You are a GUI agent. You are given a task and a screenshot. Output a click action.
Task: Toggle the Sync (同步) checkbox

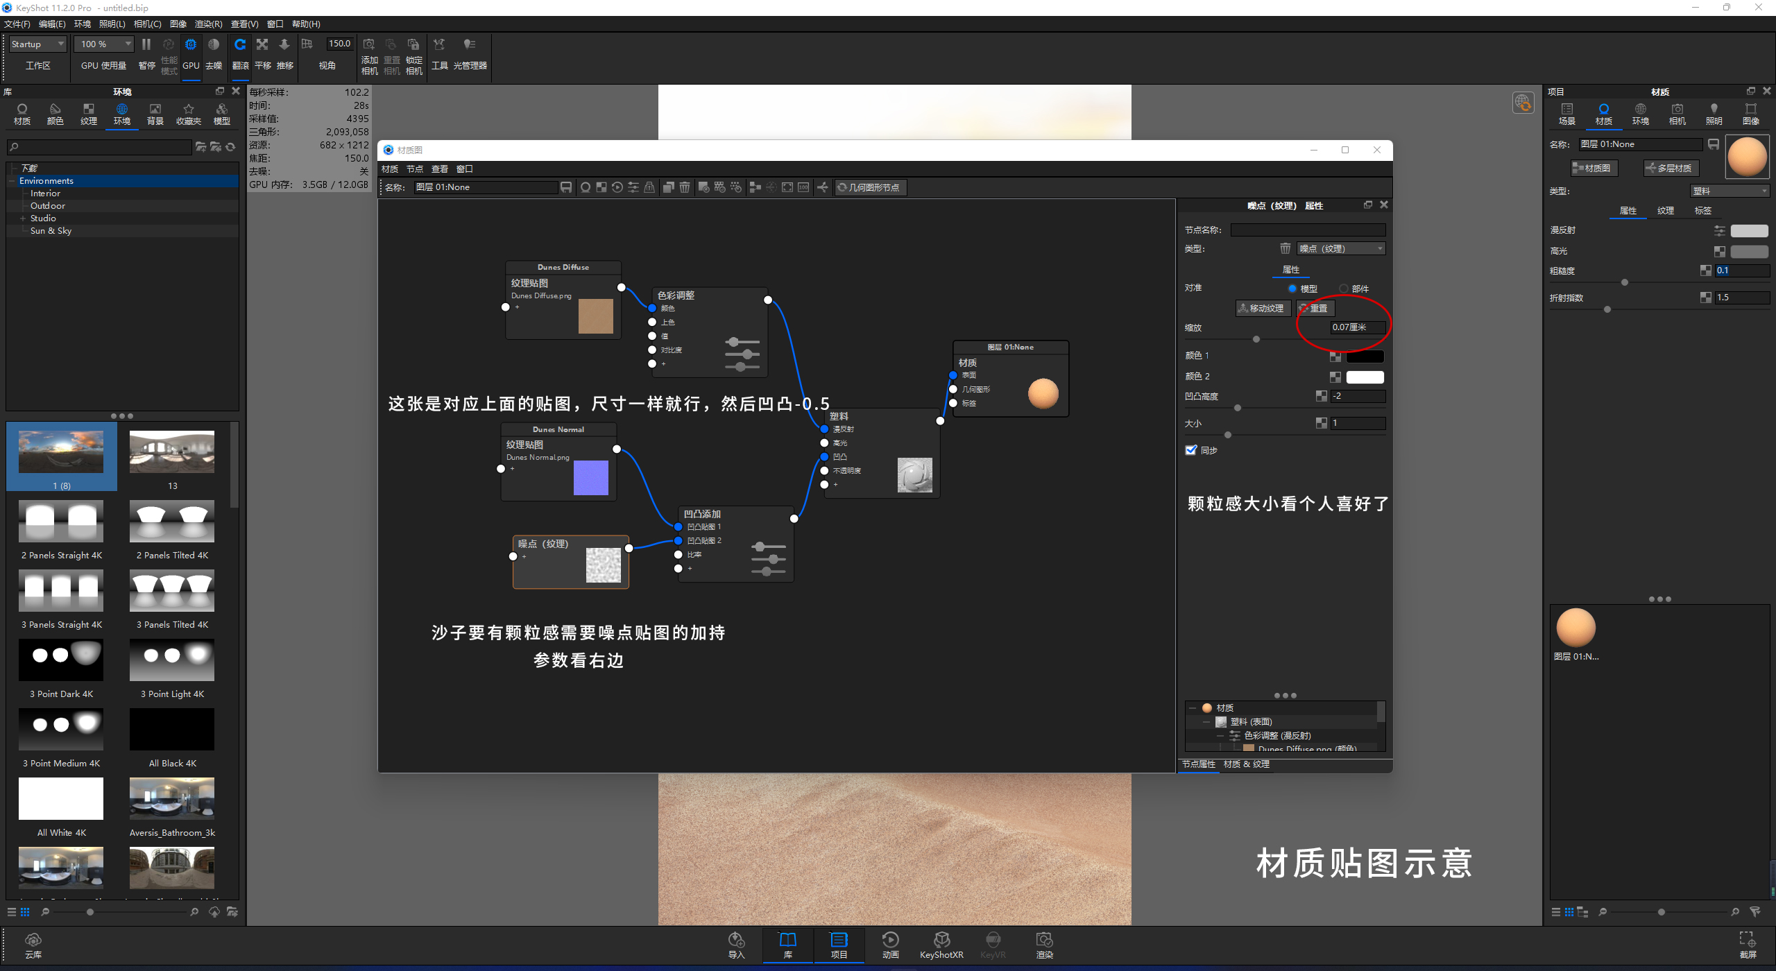(x=1191, y=450)
